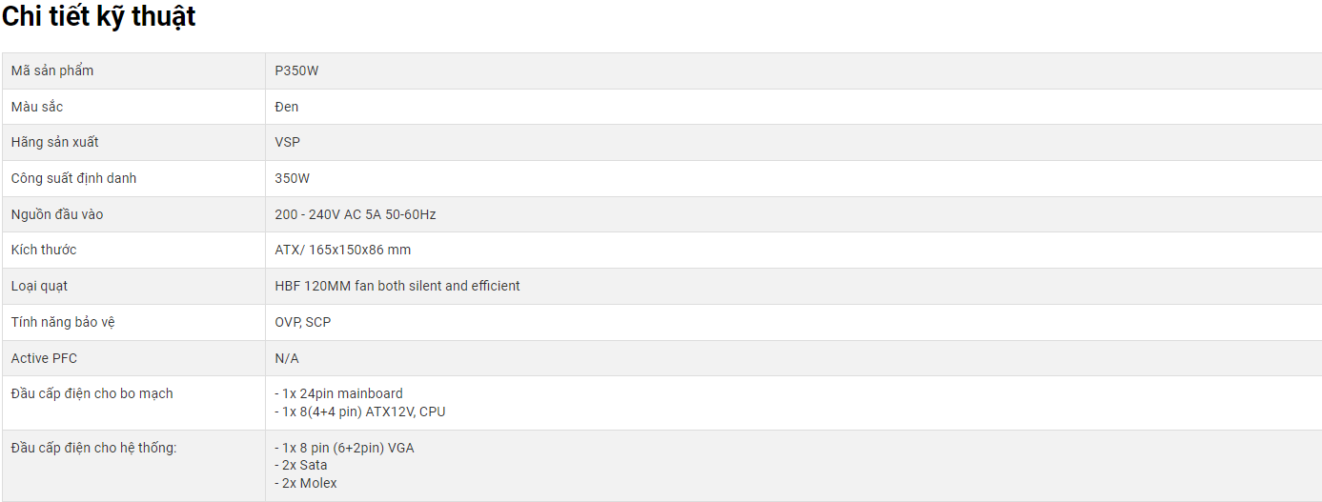Click the "Đen" color value
The width and height of the screenshot is (1322, 502).
tap(287, 107)
